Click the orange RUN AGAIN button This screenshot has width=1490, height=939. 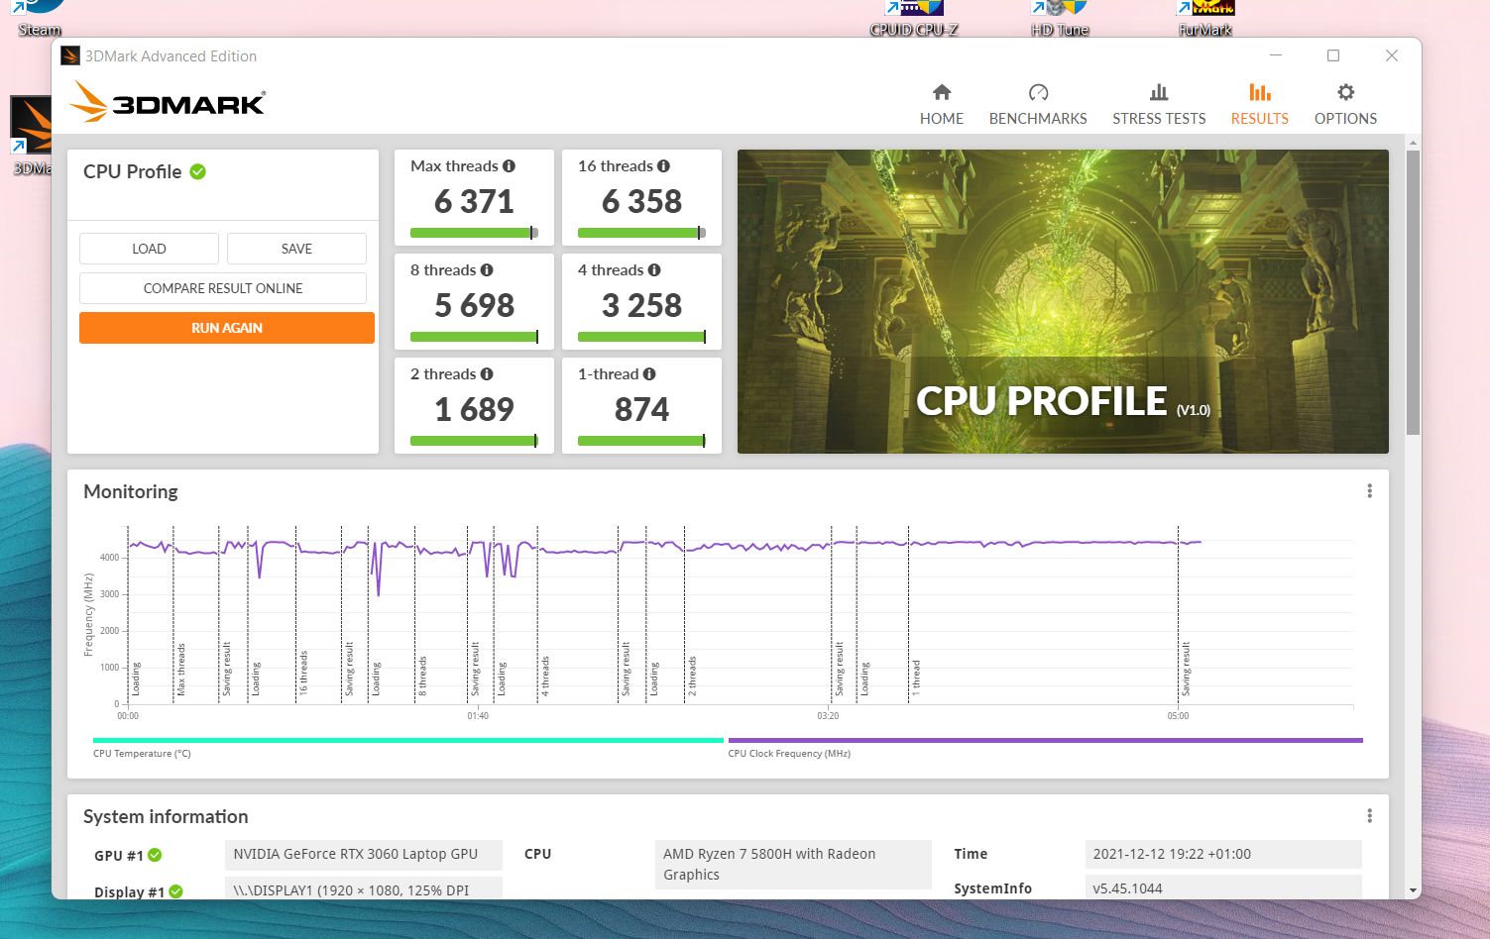[x=227, y=328]
